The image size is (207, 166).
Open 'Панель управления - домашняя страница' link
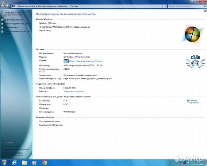pyautogui.click(x=13, y=14)
